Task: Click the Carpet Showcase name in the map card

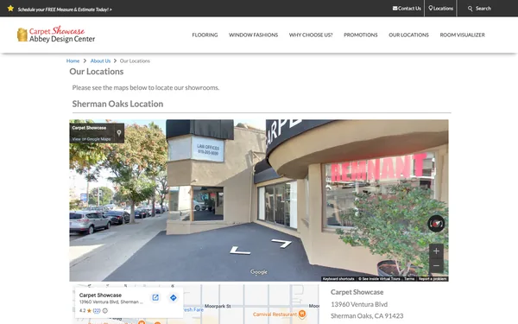Action: coord(100,295)
